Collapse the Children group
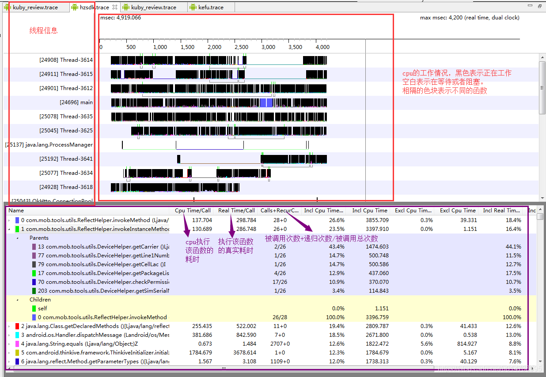The height and width of the screenshot is (377, 546). point(18,299)
